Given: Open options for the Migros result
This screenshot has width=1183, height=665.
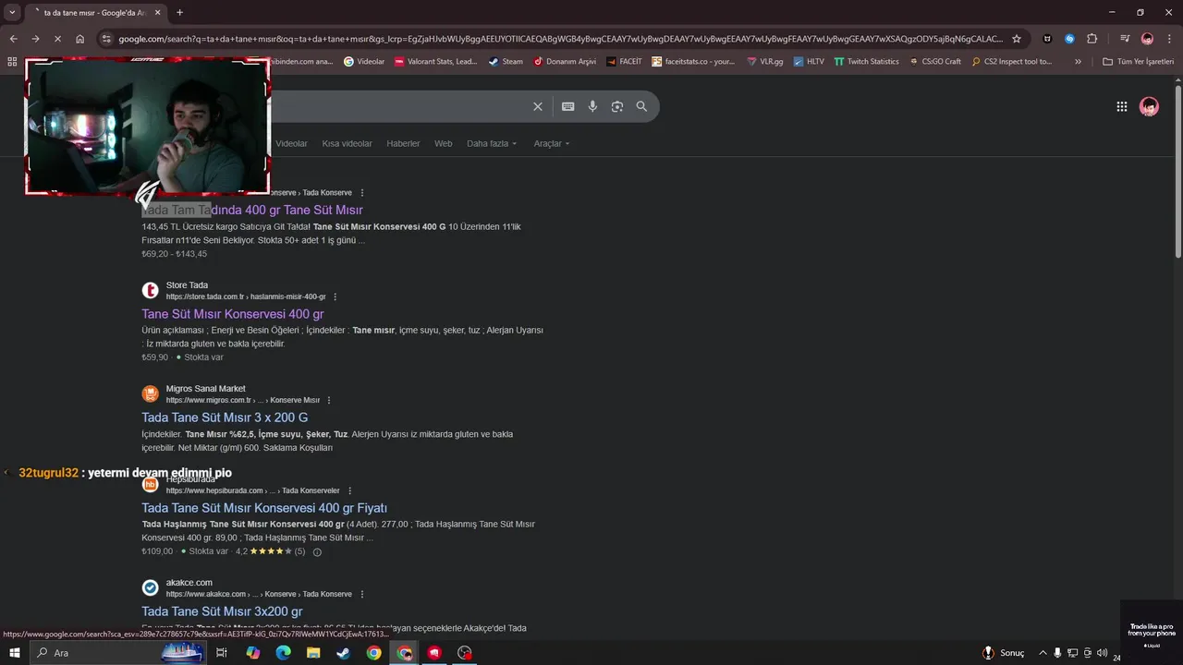Looking at the screenshot, I should pyautogui.click(x=329, y=400).
